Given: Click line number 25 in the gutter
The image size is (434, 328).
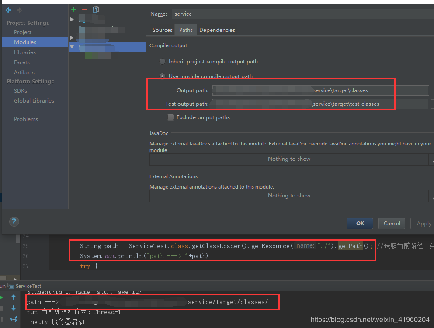Looking at the screenshot, I should pyautogui.click(x=26, y=246).
